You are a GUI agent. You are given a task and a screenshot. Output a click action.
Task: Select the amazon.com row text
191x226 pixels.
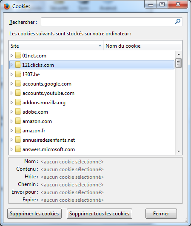point(37,121)
